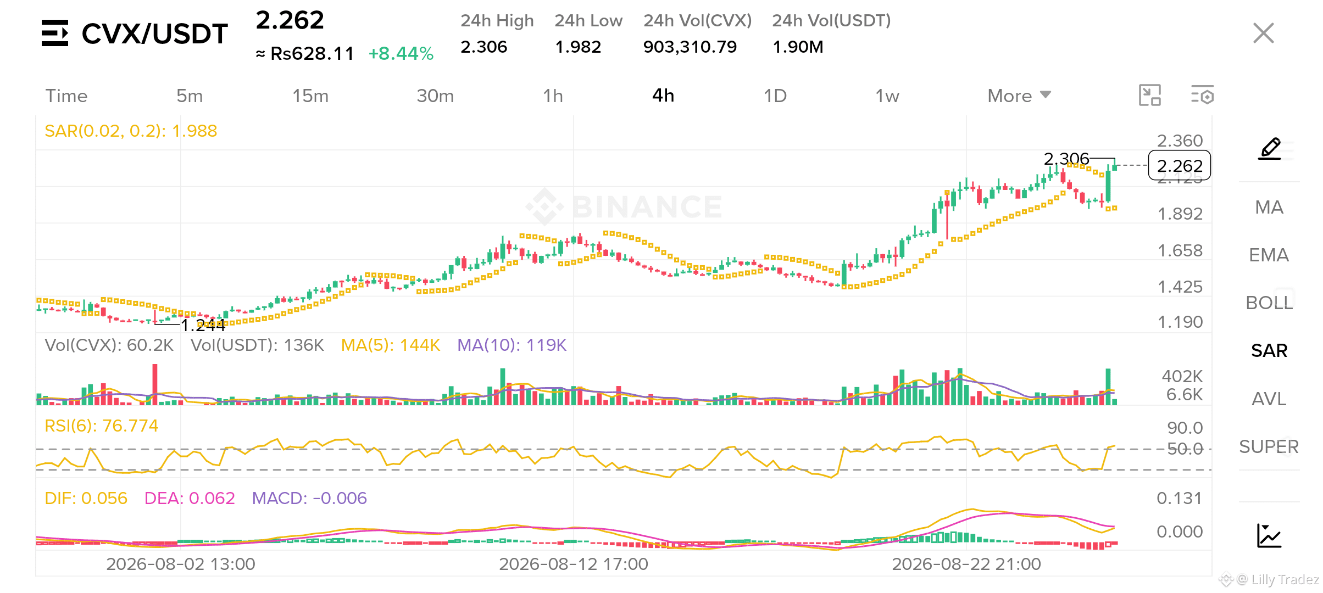Click the CVX/USDT pair title

[x=155, y=33]
